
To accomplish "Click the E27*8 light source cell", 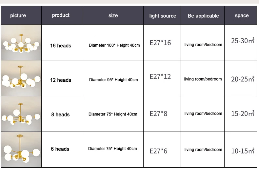I will [x=158, y=114].
